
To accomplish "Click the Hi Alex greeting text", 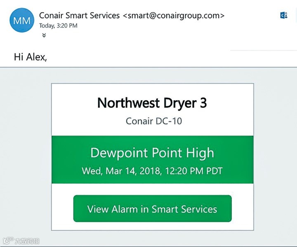I will click(x=30, y=57).
